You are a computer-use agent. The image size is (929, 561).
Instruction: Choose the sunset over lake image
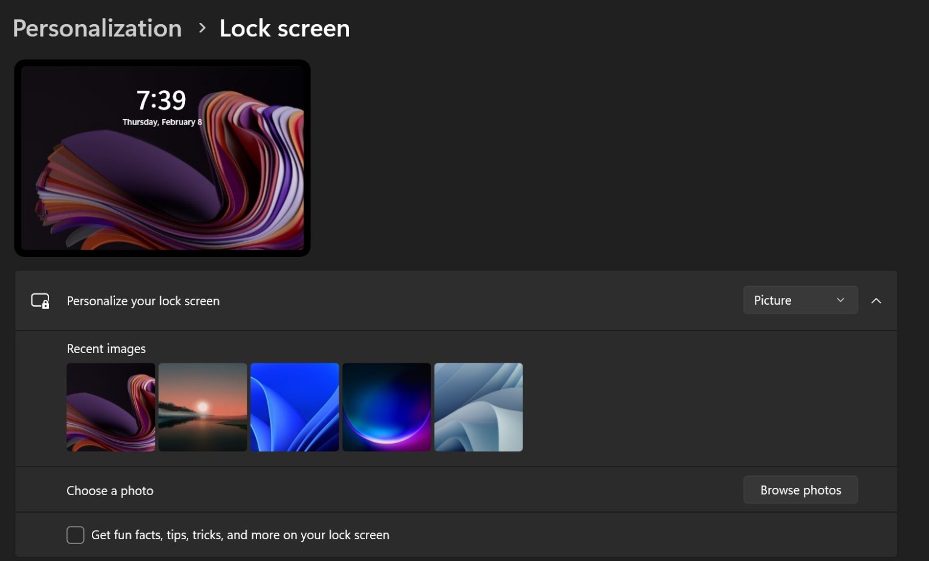point(203,407)
